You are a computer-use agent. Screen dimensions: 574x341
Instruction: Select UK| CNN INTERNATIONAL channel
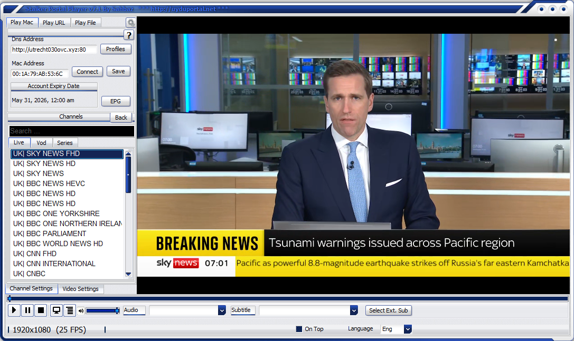(67, 264)
